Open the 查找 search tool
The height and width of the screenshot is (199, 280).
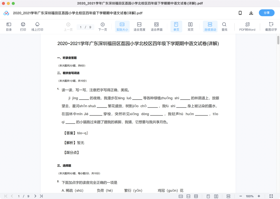[x=224, y=27]
